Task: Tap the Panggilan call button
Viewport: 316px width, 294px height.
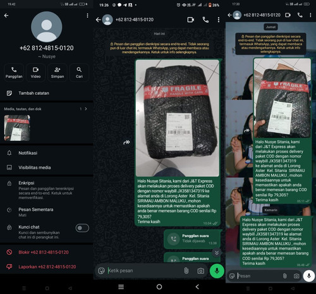Action: [14, 72]
